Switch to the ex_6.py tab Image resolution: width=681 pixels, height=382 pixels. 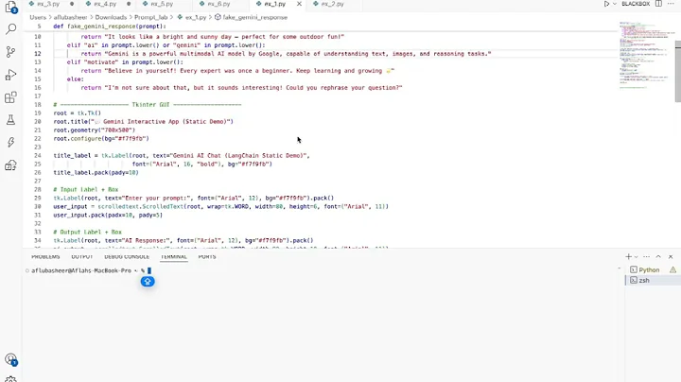click(x=218, y=4)
